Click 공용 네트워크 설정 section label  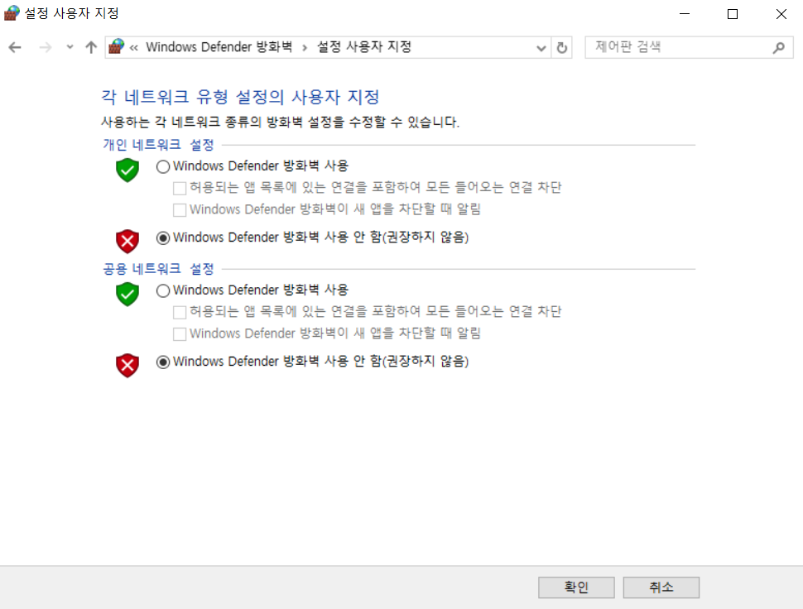click(158, 269)
